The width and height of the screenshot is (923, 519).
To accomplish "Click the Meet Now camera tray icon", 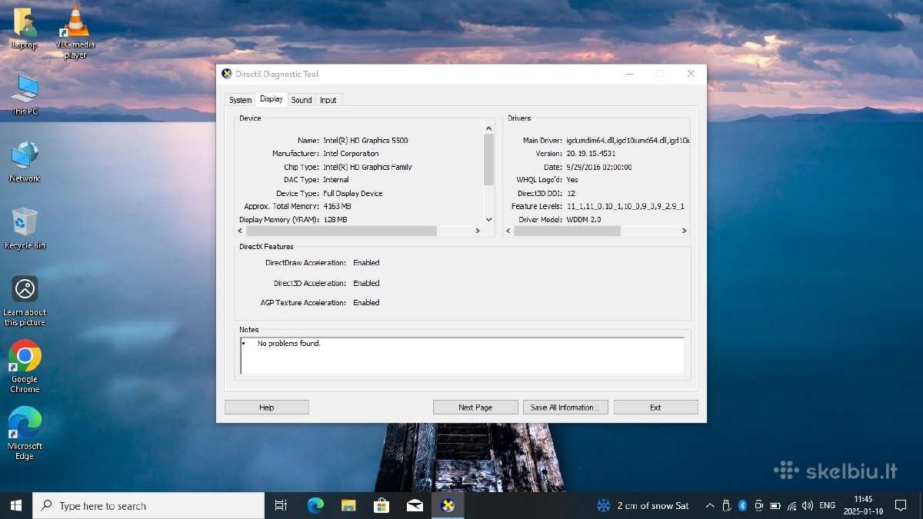I will [x=758, y=505].
